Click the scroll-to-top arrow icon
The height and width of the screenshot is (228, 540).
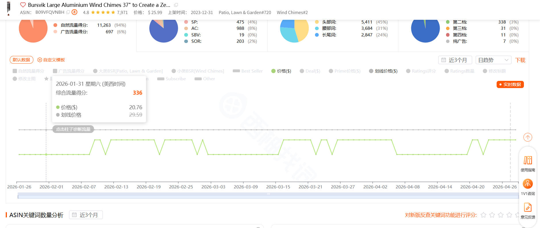click(528, 137)
